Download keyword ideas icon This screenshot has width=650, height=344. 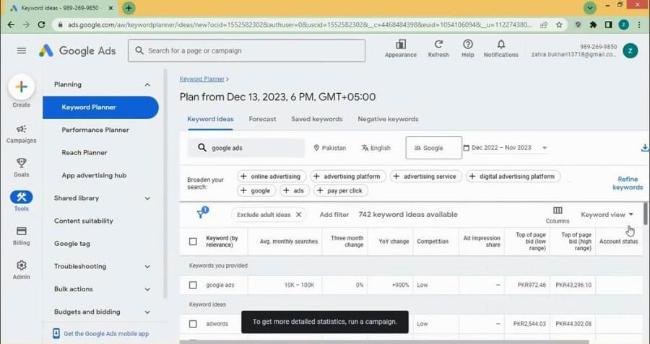(645, 148)
